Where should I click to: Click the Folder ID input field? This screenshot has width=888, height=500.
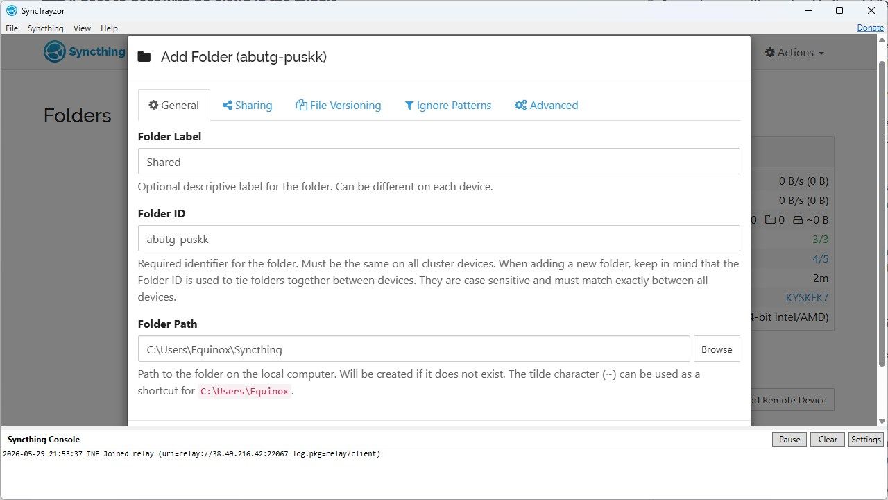click(438, 238)
